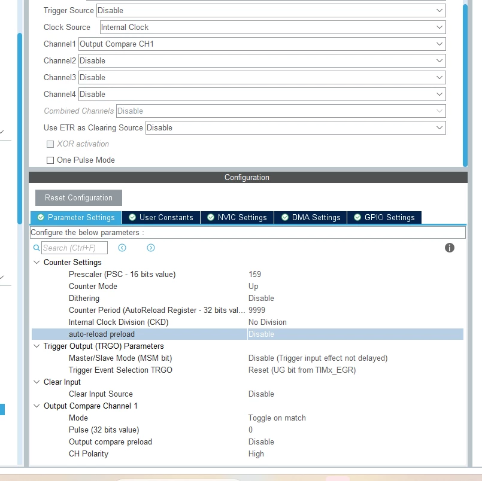Collapse the Counter Settings group

(x=37, y=262)
